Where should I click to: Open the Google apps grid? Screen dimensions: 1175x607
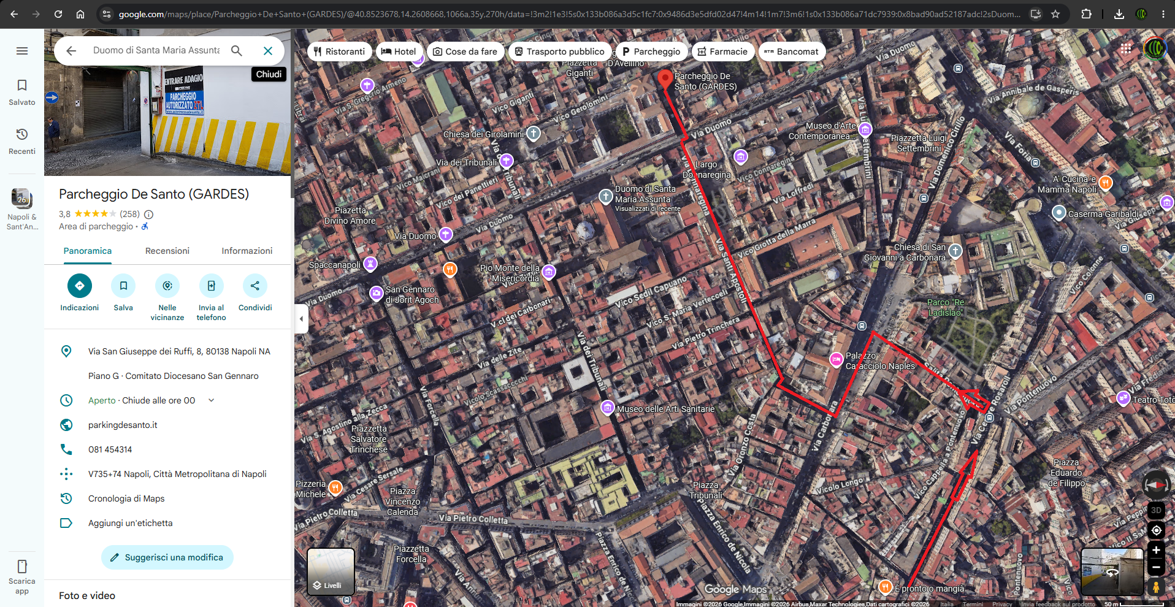click(1126, 48)
